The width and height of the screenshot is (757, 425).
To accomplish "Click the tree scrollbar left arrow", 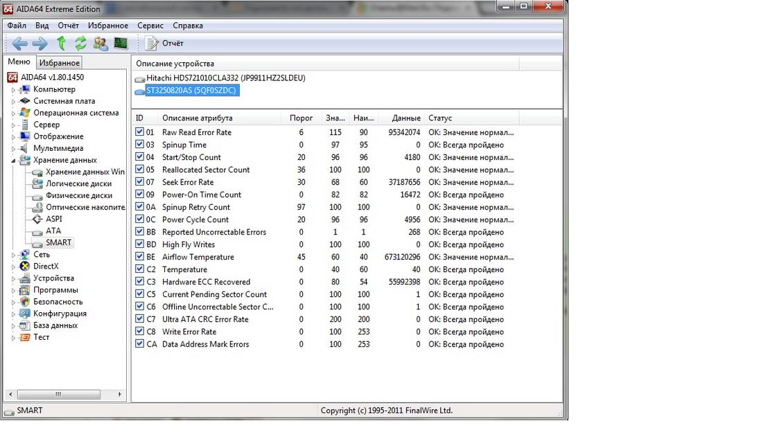I will [x=10, y=394].
